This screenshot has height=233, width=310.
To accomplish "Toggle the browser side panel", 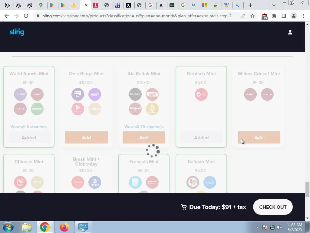I will tap(284, 16).
